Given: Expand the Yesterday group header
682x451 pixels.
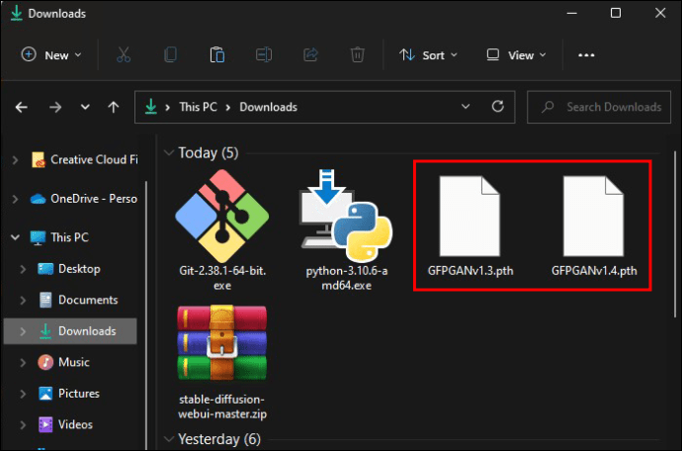Looking at the screenshot, I should [x=169, y=438].
